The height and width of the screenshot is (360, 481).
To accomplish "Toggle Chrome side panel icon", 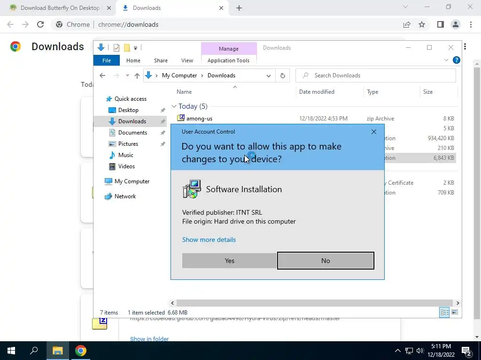I will pos(441,24).
